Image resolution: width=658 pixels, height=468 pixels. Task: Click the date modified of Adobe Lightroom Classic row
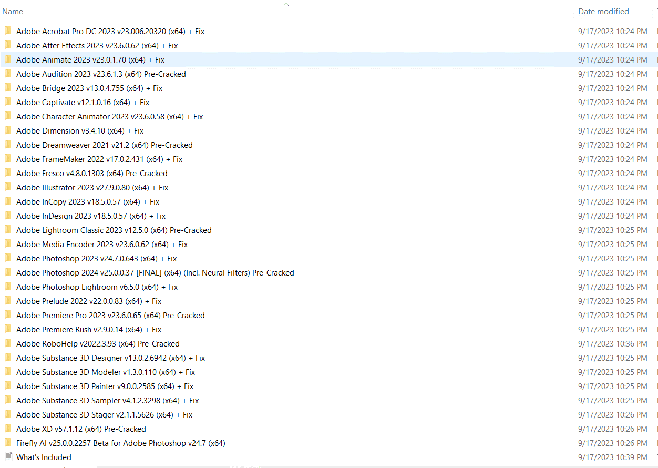coord(613,230)
